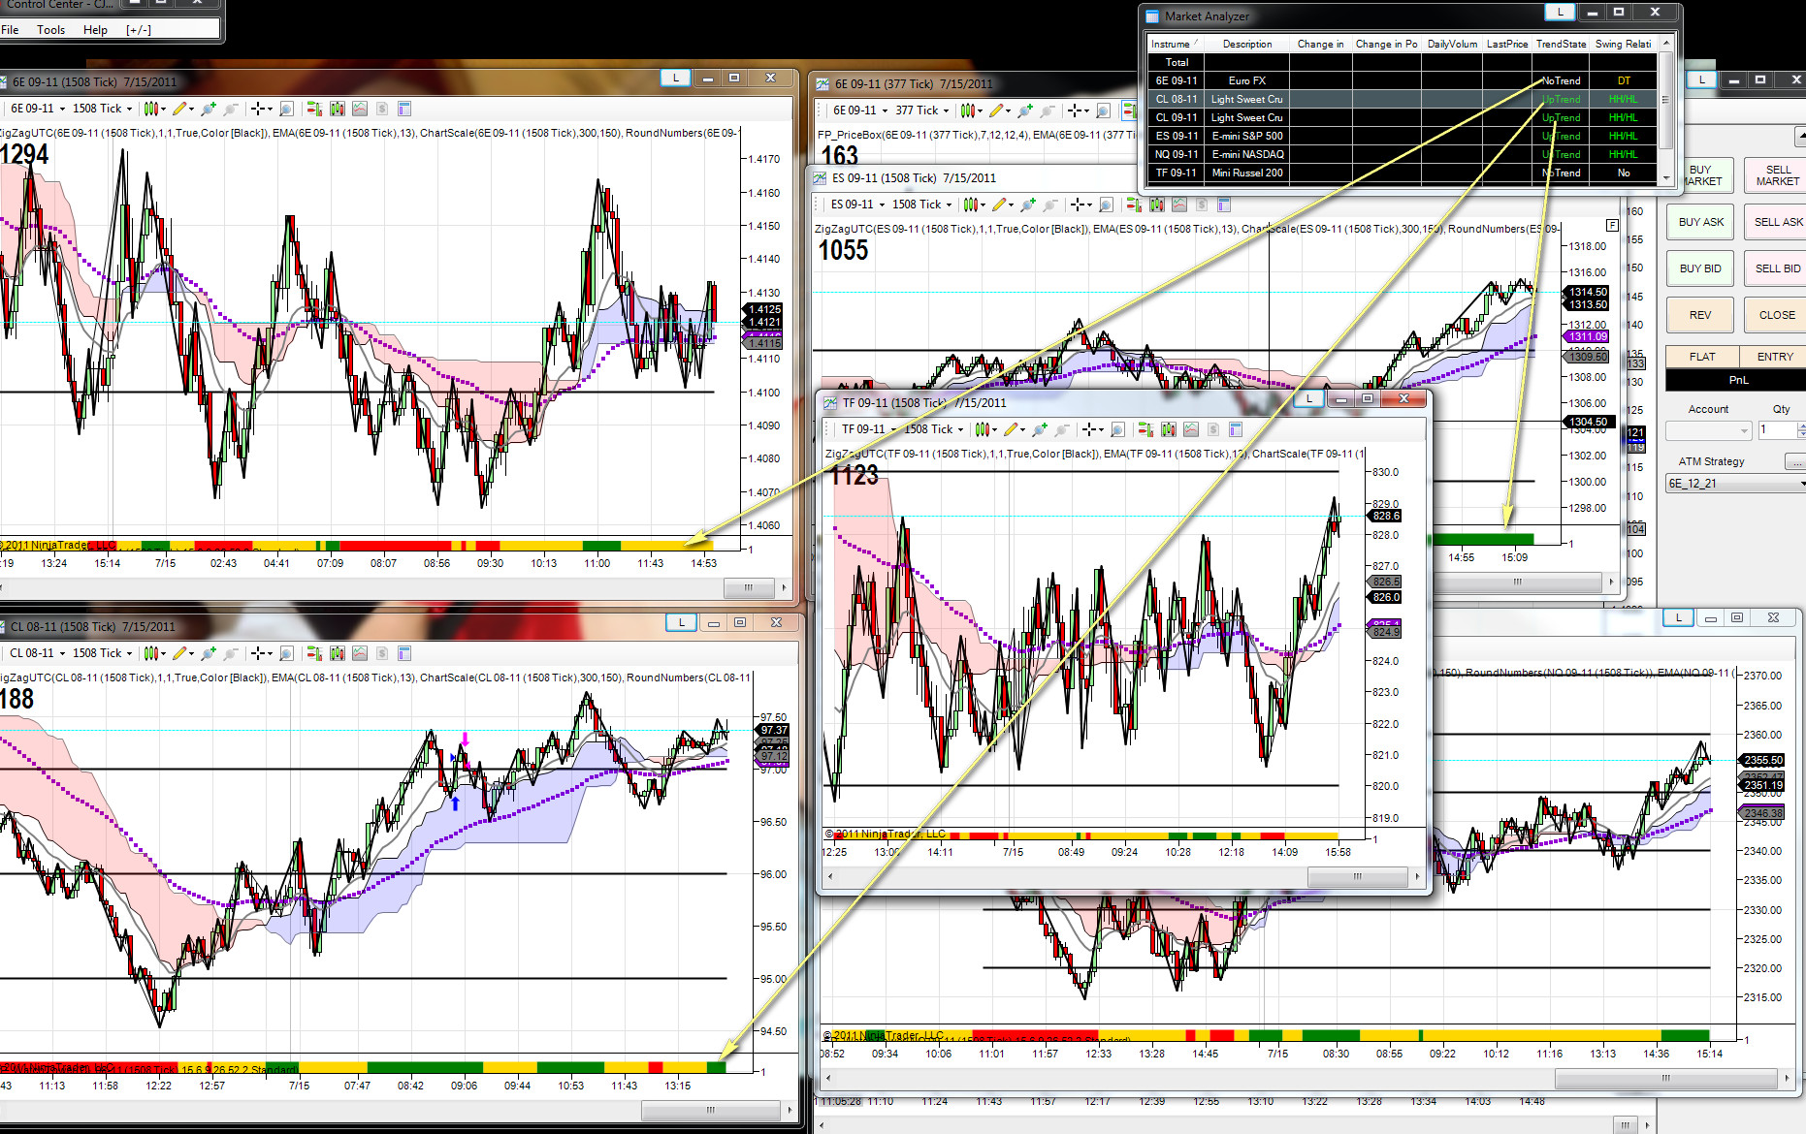Click the REV button
The image size is (1806, 1134).
tap(1700, 315)
